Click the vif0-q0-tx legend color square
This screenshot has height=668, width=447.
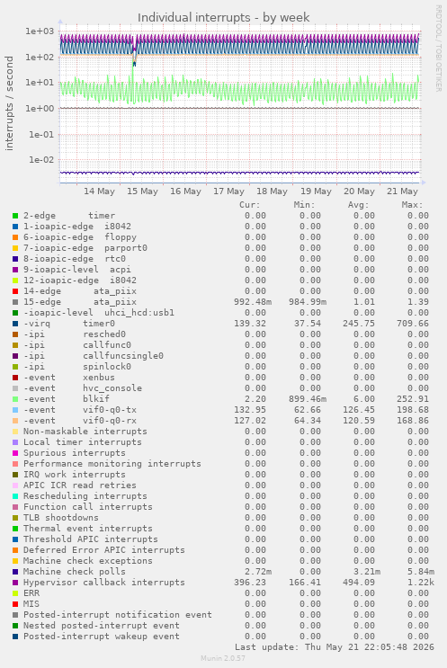(x=15, y=410)
